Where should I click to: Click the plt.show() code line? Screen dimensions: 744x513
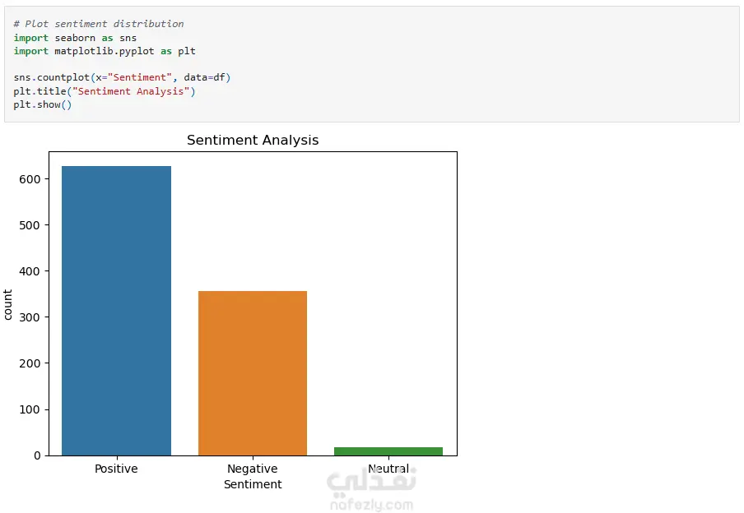pos(43,105)
